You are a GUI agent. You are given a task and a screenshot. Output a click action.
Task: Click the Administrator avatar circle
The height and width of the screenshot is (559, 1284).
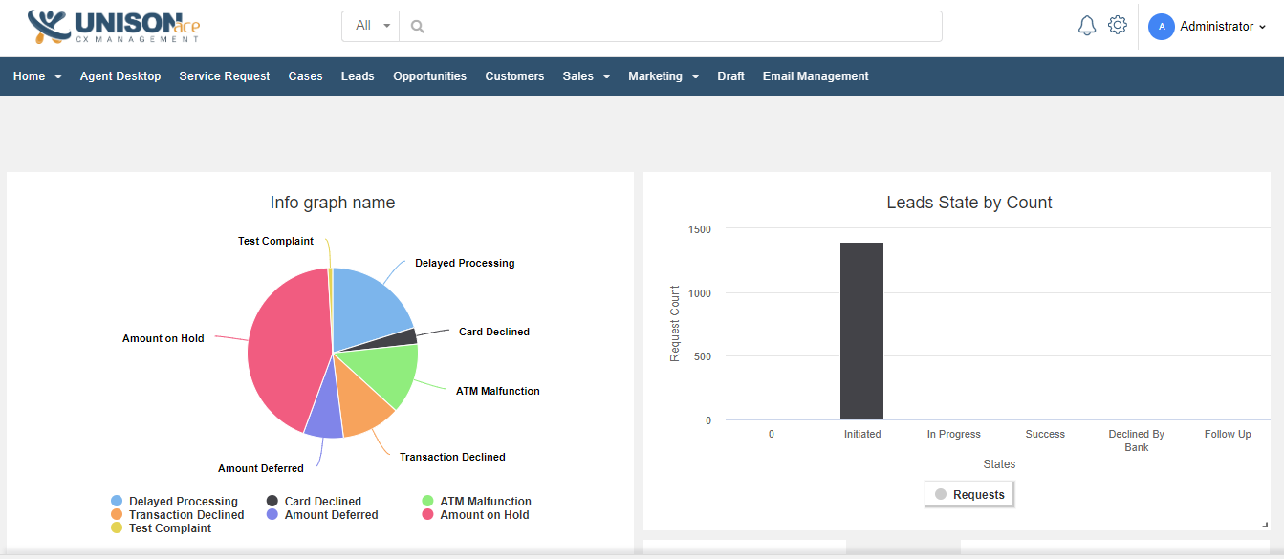click(x=1161, y=26)
